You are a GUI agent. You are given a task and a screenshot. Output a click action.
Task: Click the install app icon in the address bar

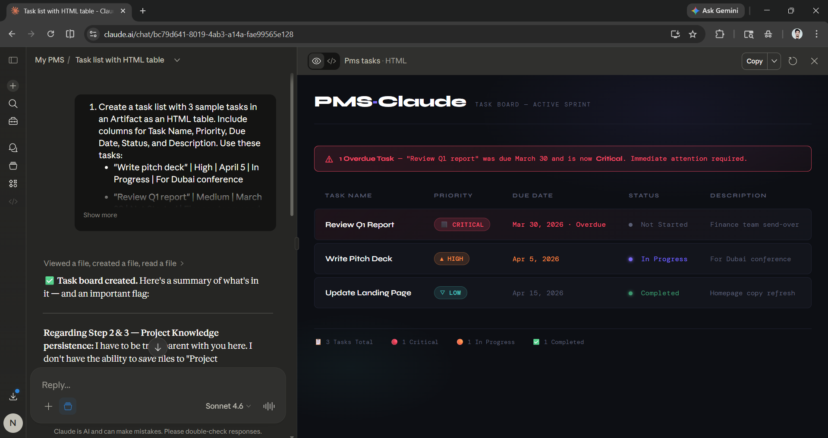(675, 34)
